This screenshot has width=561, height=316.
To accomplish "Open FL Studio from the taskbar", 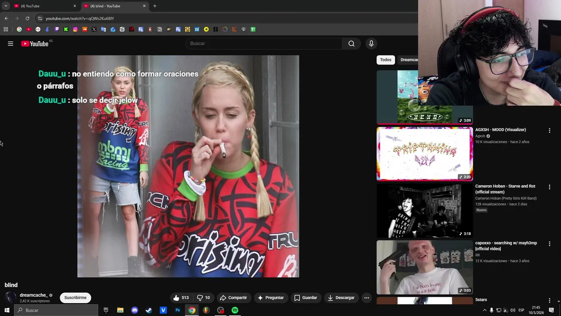I will click(206, 310).
